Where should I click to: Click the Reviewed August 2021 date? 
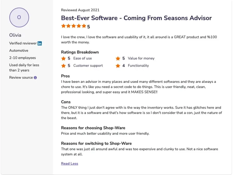80,10
